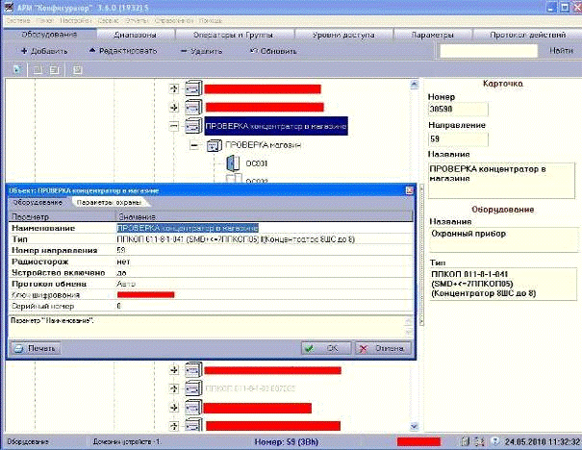Open the Настройки menu
The width and height of the screenshot is (582, 450).
tap(76, 20)
